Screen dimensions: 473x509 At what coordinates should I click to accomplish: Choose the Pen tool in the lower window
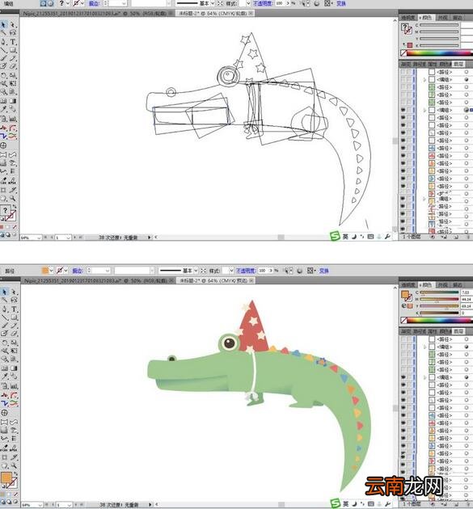coord(4,309)
